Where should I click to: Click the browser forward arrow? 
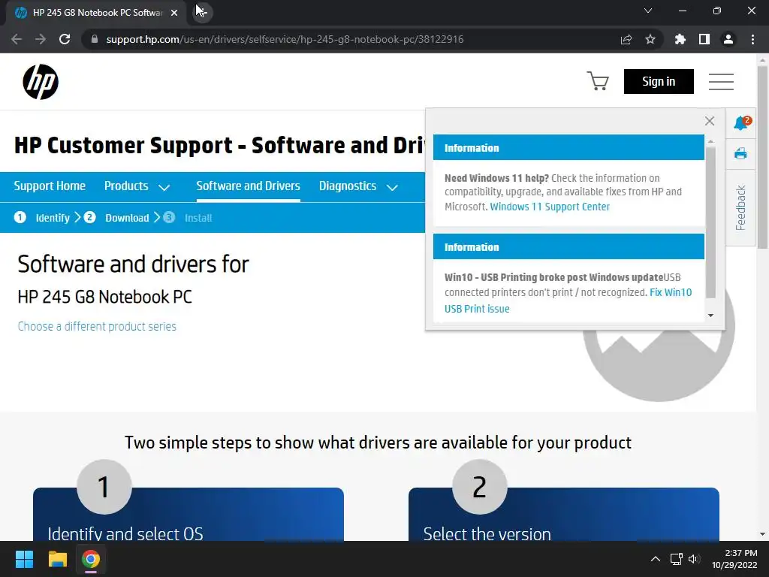(x=41, y=39)
